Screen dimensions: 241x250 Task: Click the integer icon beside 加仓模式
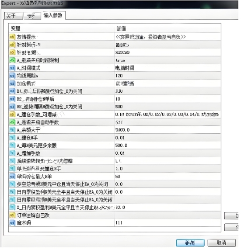[12, 84]
